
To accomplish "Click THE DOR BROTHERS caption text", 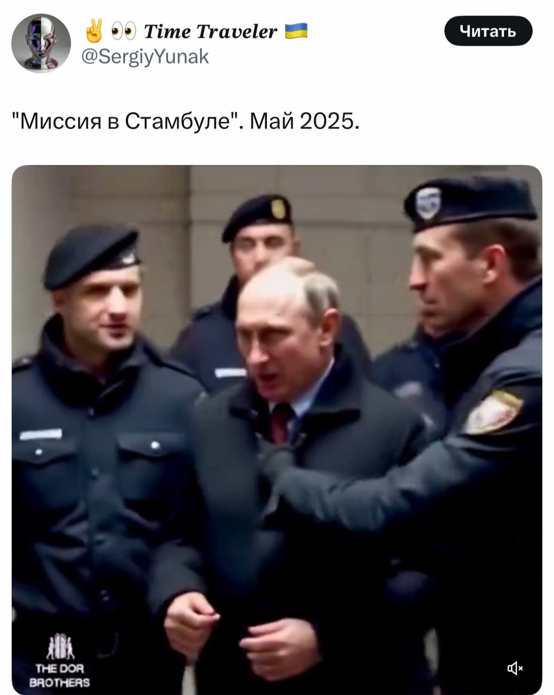I will tap(59, 675).
